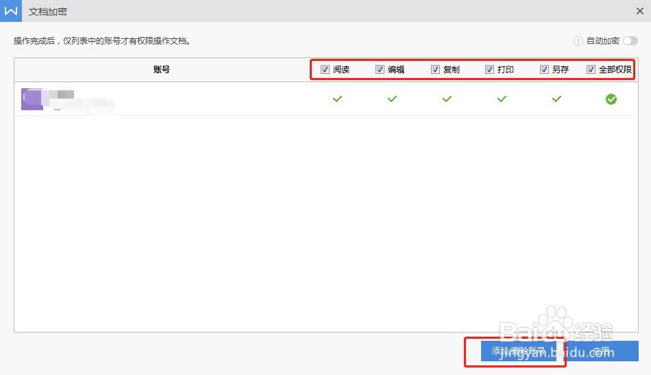The height and width of the screenshot is (375, 651).
Task: Close the 文档加密 dialog
Action: [640, 11]
